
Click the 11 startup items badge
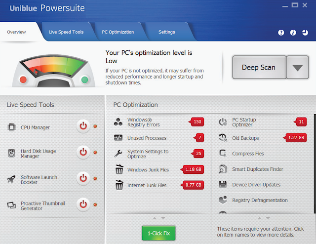(x=300, y=122)
